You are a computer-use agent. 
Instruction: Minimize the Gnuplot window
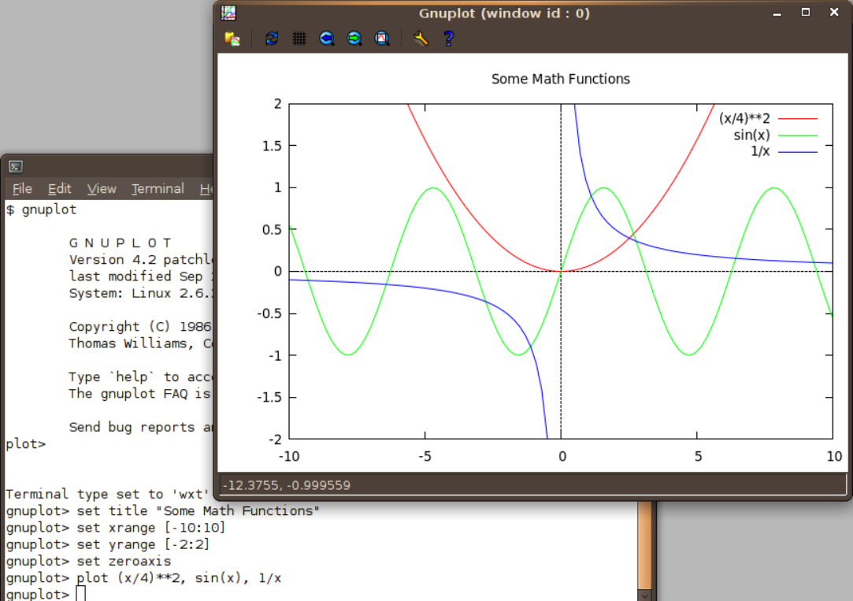pos(777,13)
